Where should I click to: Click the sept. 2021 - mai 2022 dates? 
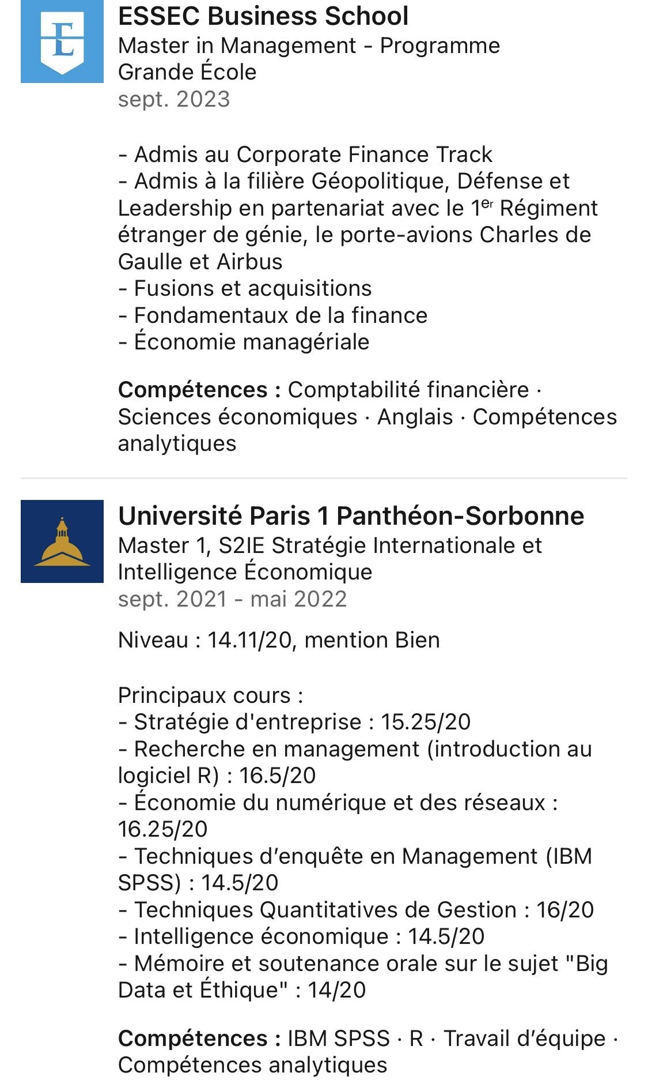[x=232, y=599]
